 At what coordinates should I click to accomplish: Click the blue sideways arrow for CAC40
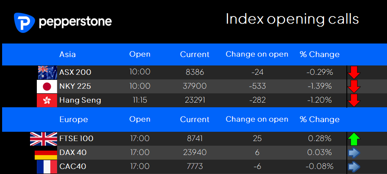[x=354, y=166]
